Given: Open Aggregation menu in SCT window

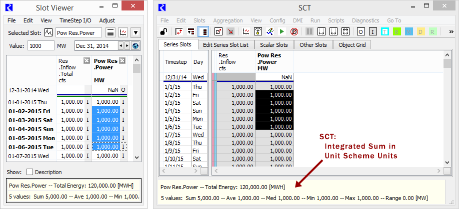Looking at the screenshot, I should [227, 20].
